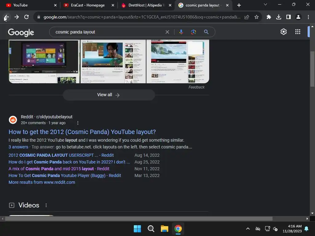The height and width of the screenshot is (236, 315).
Task: Open Chrome three-dot menu
Action: point(308,17)
